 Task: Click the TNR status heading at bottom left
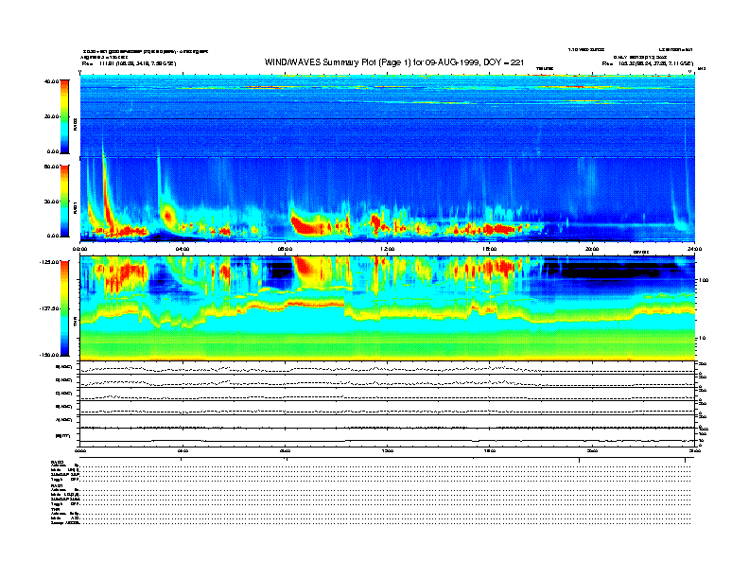pyautogui.click(x=56, y=509)
